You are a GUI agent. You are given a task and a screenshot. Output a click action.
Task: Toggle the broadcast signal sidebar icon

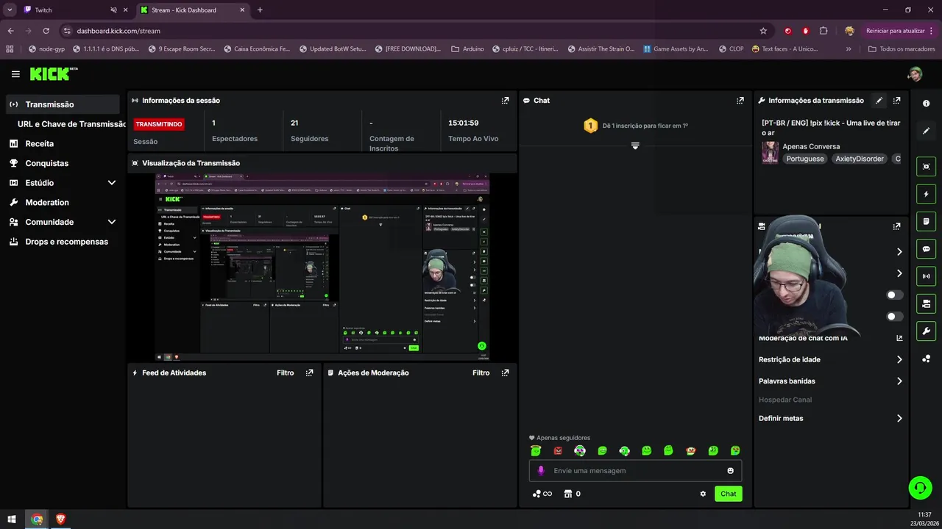pos(926,276)
